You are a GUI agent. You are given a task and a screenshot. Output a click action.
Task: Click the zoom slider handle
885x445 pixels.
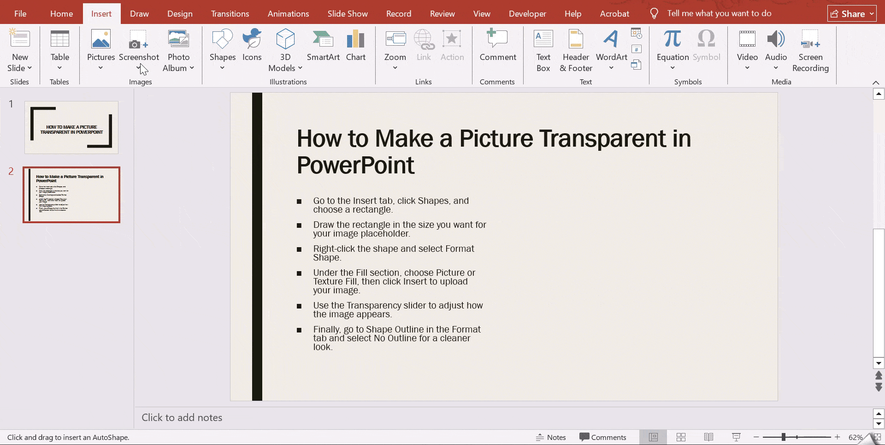tap(783, 437)
